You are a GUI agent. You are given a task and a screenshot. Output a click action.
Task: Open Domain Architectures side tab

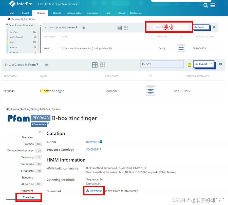click(x=21, y=151)
